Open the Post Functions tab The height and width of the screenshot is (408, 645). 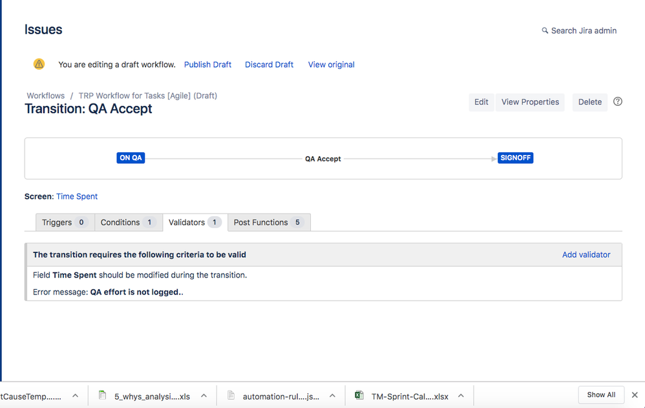[x=269, y=222]
